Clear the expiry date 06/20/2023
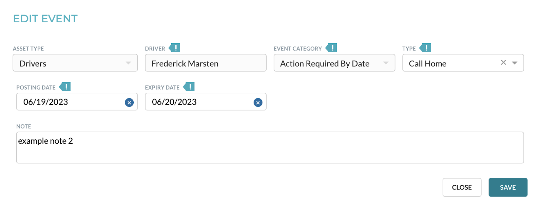Viewport: 540px width, 207px height. point(258,102)
